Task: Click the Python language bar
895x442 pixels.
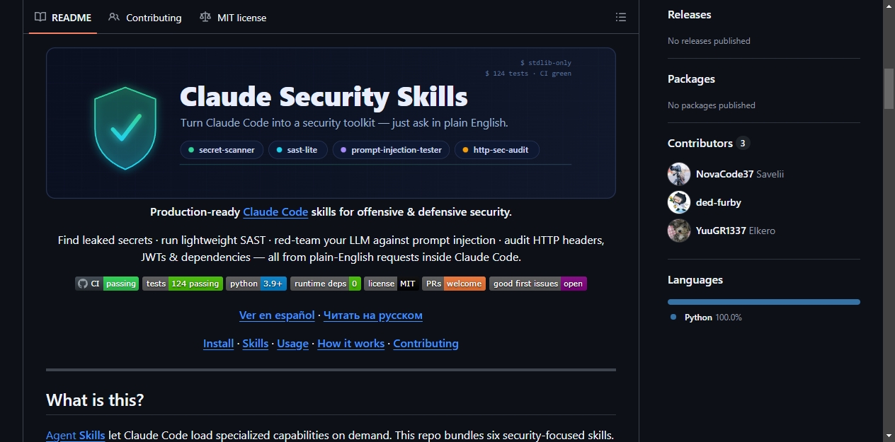Action: point(764,302)
